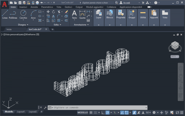Click the search keyword input field
The image size is (185, 116).
pyautogui.click(x=98, y=3)
